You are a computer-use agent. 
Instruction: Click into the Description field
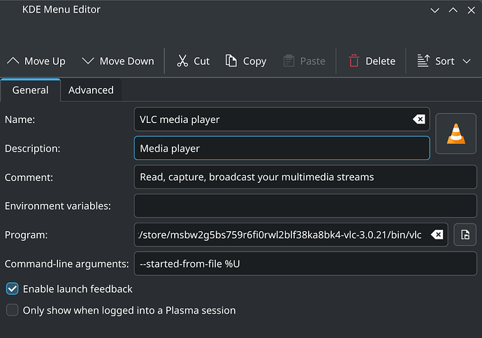282,148
